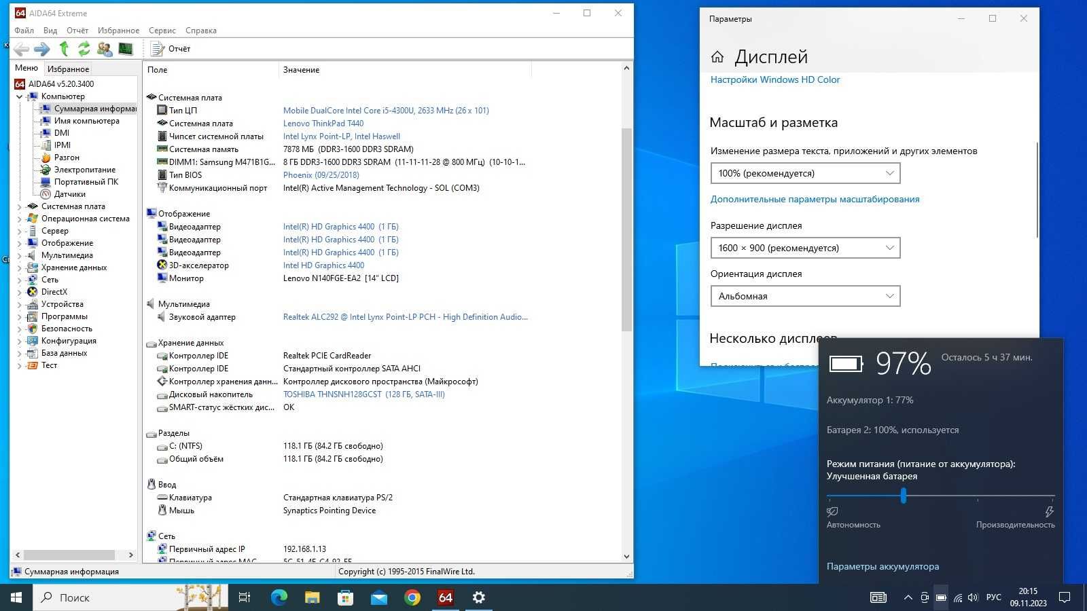The height and width of the screenshot is (611, 1087).
Task: Click the Поле column header
Action: (211, 70)
